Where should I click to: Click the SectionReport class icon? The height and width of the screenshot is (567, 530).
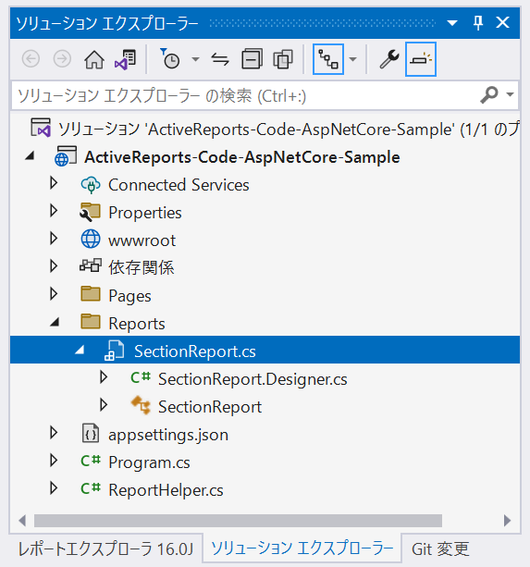(141, 405)
